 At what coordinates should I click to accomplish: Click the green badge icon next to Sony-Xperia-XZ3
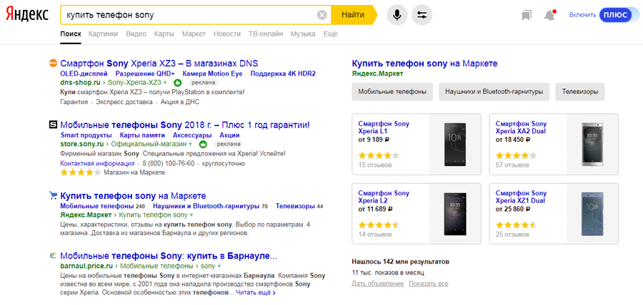coord(177,82)
